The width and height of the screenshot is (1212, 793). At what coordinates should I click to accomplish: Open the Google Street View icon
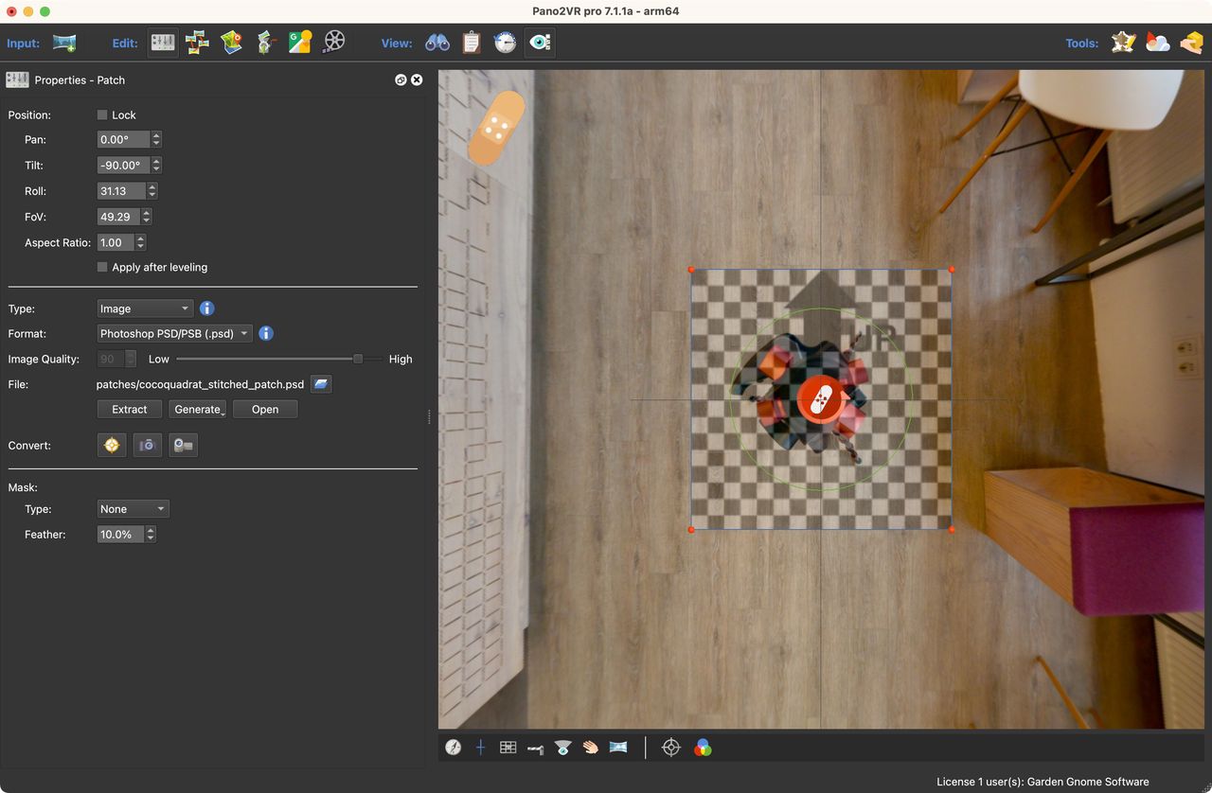click(x=300, y=43)
